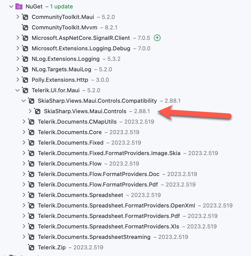Image resolution: width=251 pixels, height=256 pixels.
Task: Click the package icon for CommunityToolkit.Mvvm
Action: [25, 28]
